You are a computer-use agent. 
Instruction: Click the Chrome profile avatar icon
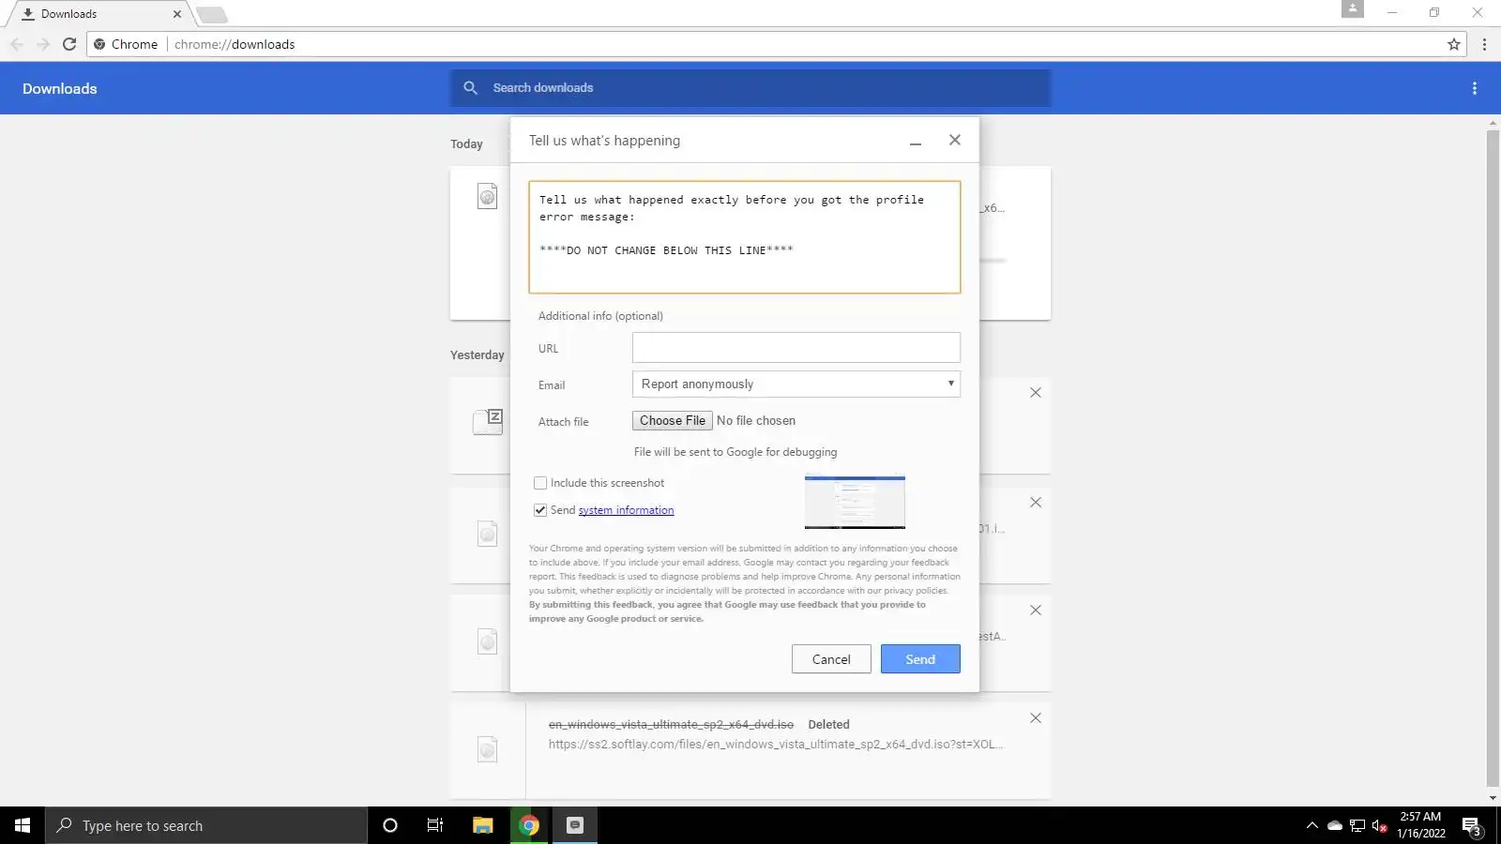pyautogui.click(x=1352, y=9)
